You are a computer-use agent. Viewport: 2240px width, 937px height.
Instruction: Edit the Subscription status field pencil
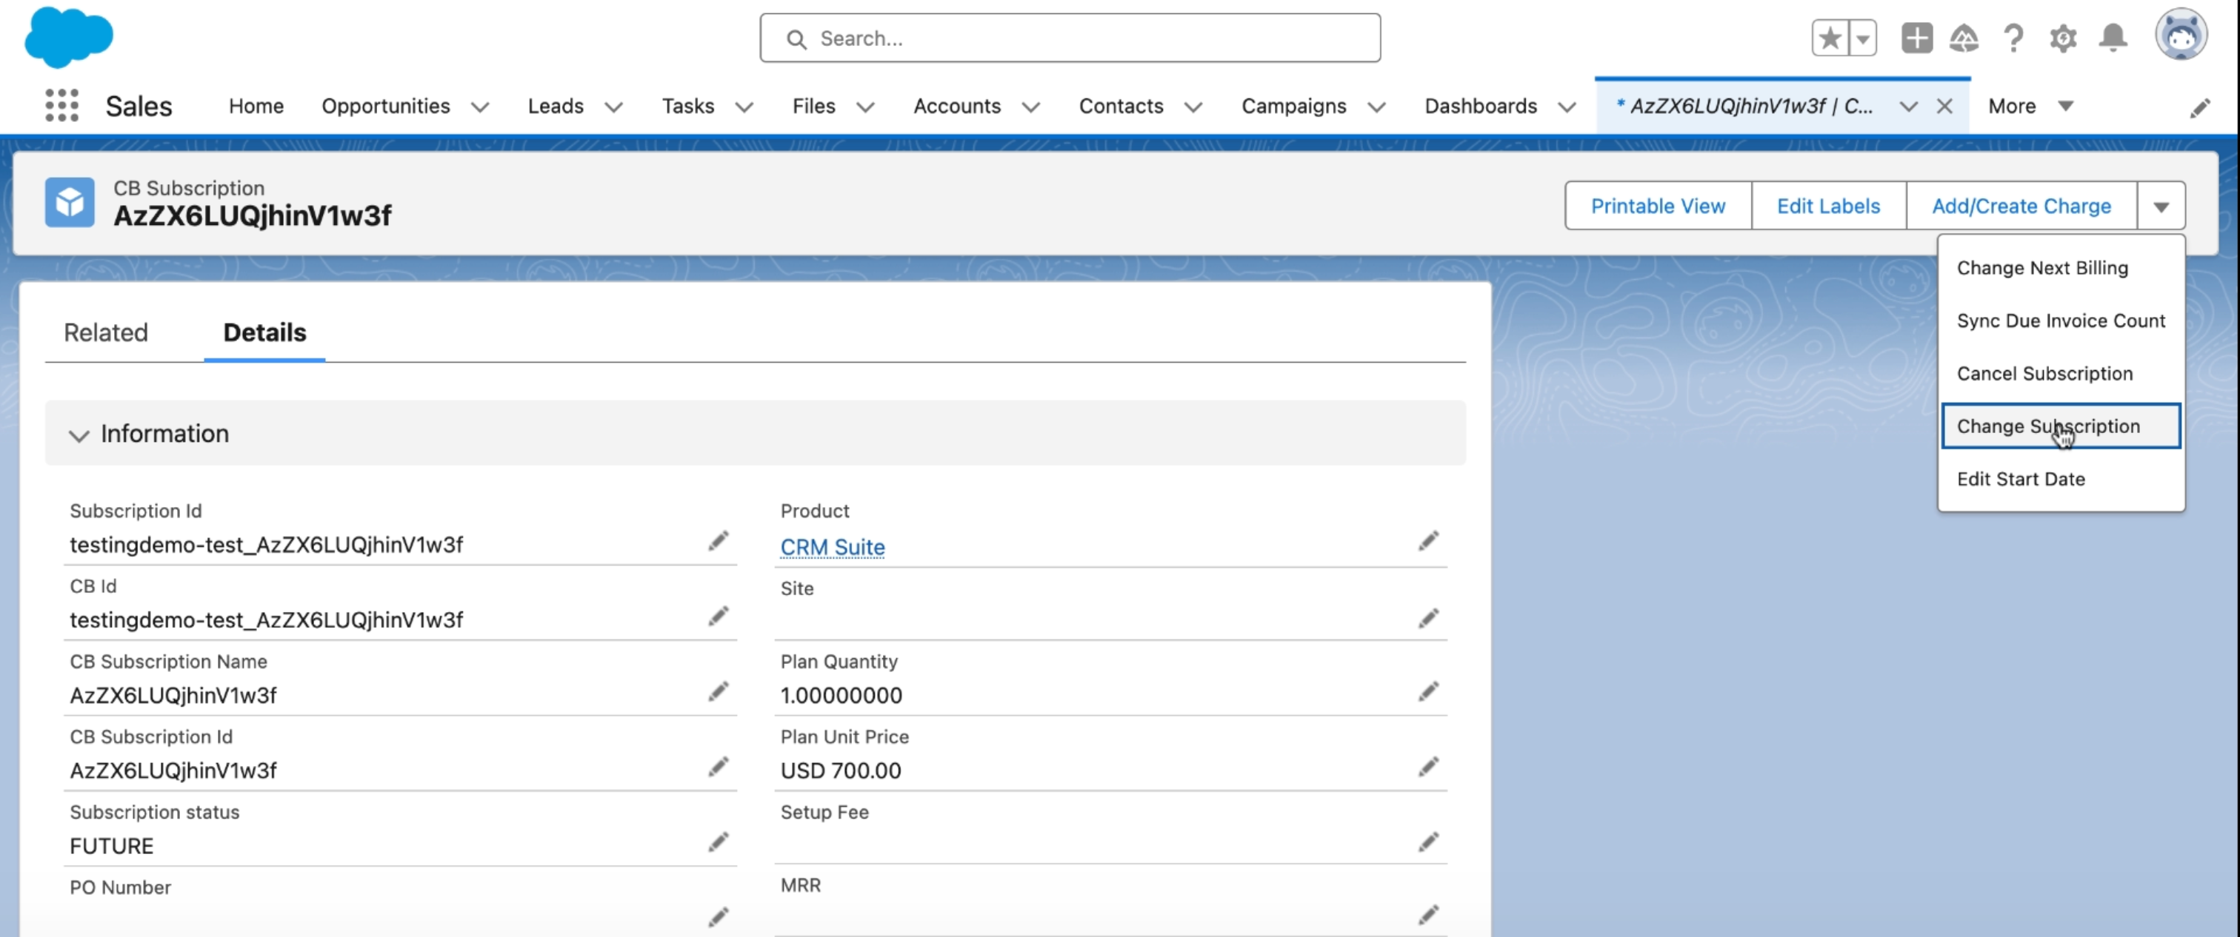point(717,842)
